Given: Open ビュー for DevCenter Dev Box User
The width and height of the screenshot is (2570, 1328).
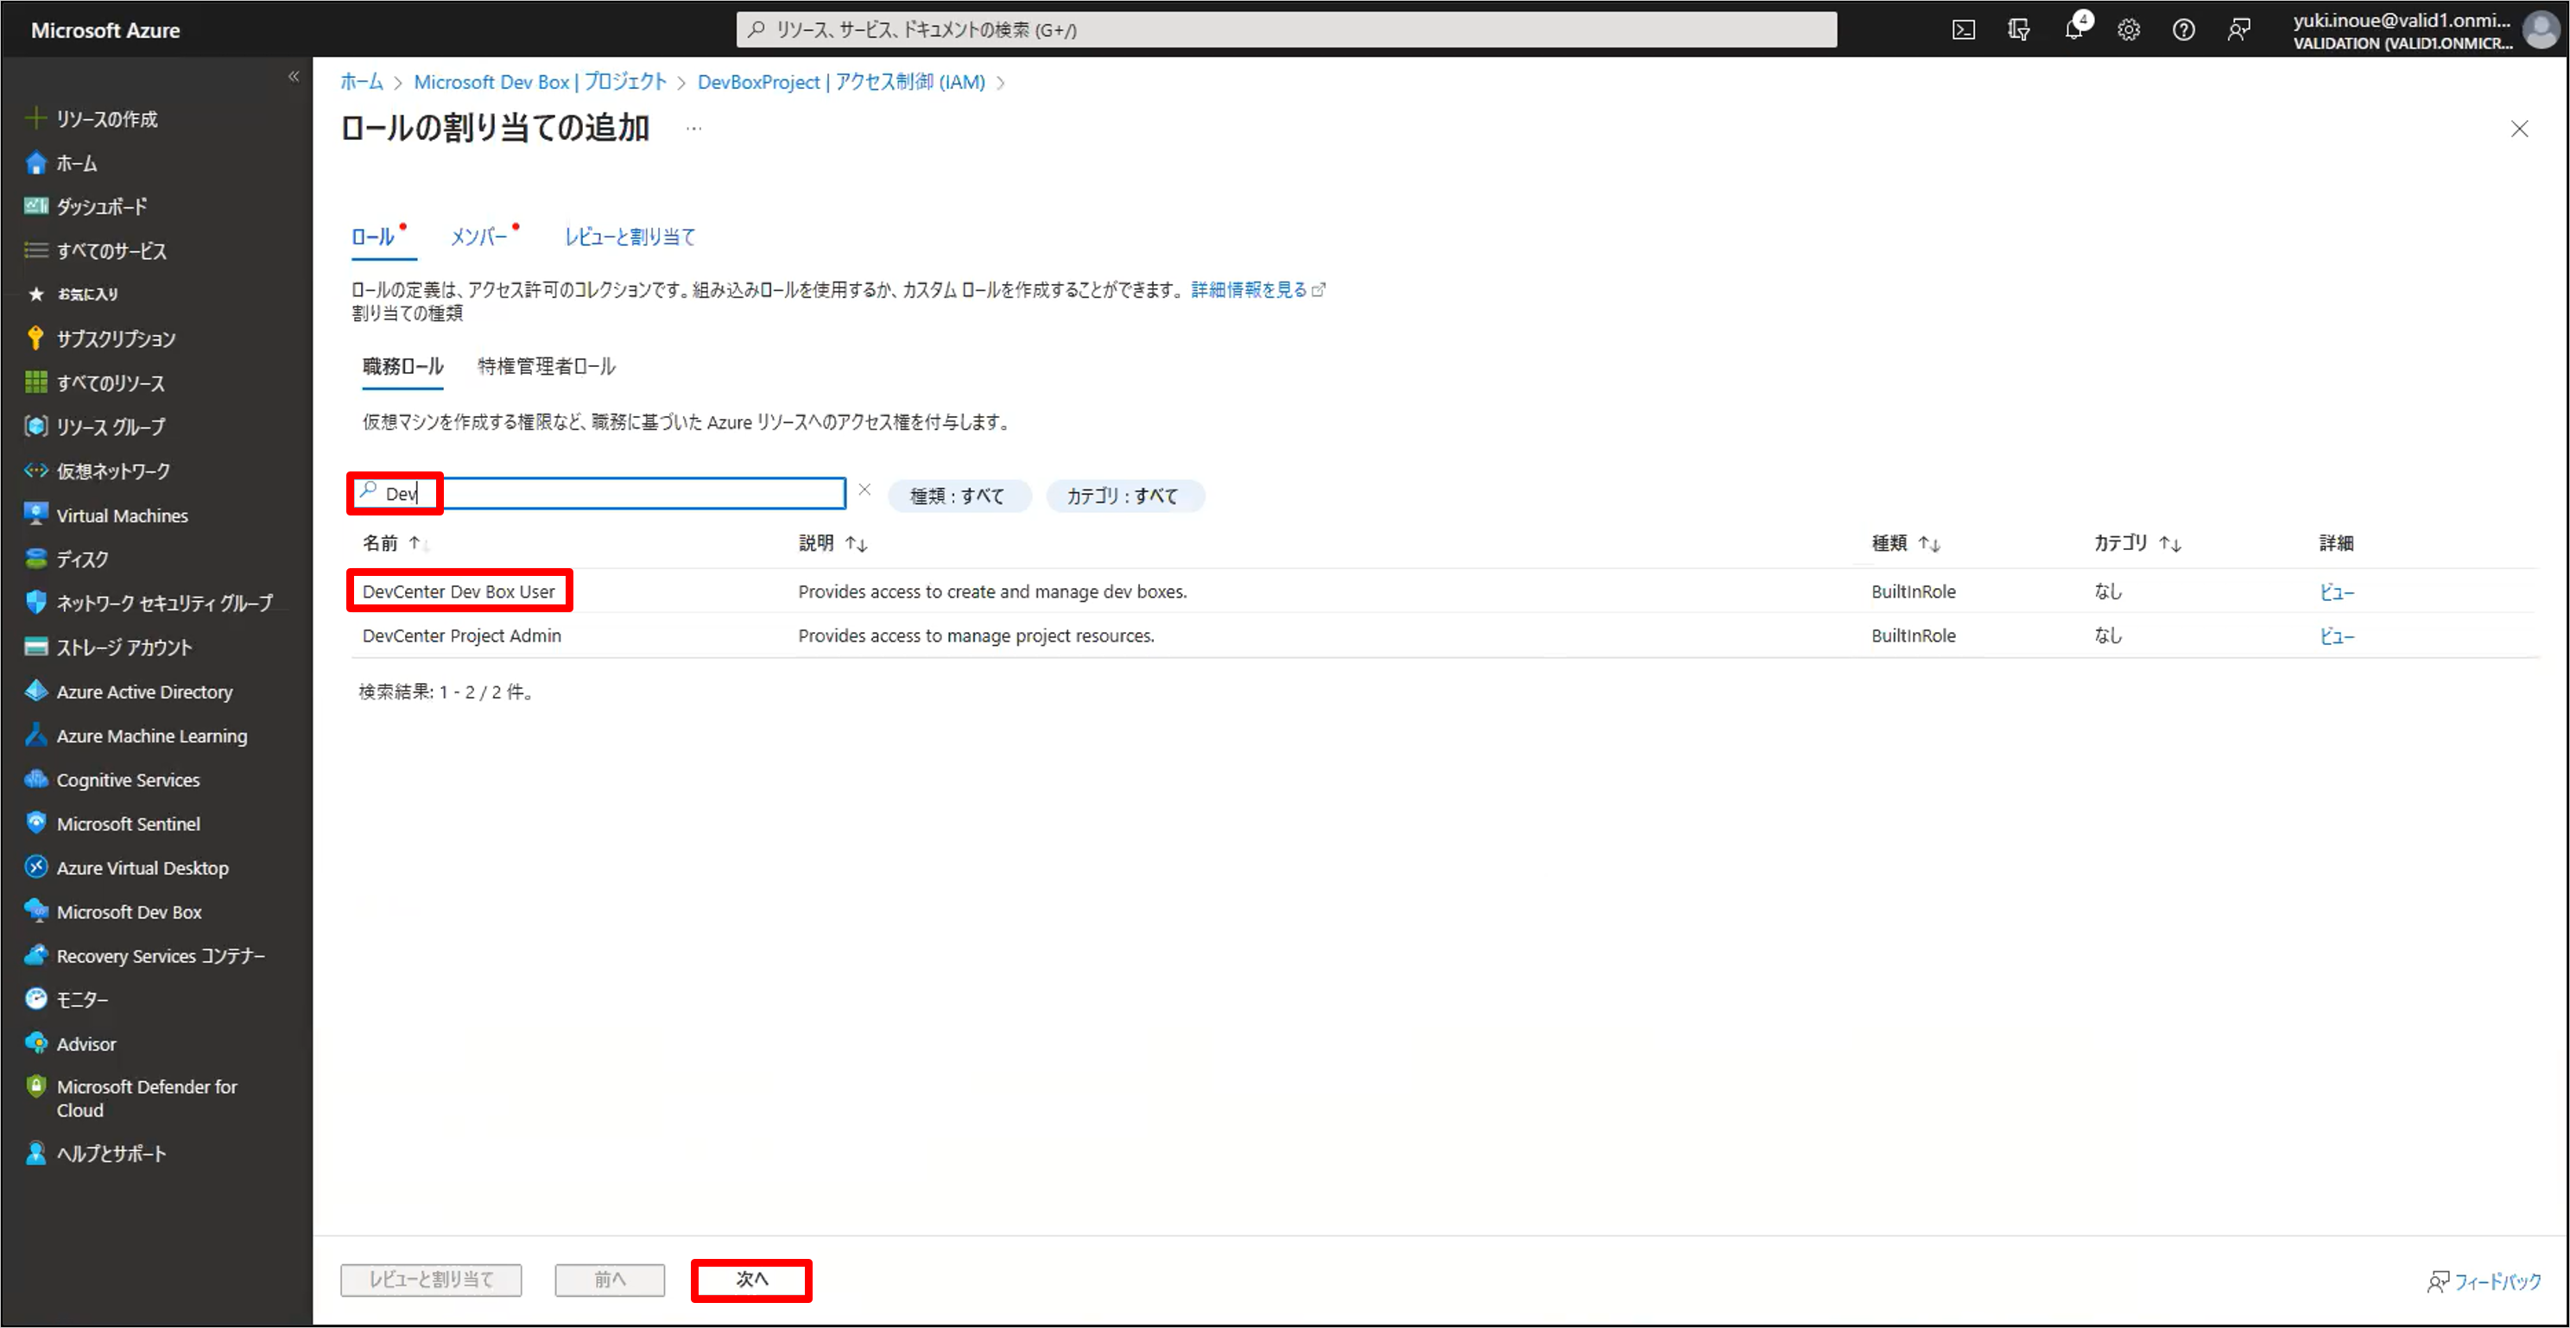Looking at the screenshot, I should click(2337, 591).
